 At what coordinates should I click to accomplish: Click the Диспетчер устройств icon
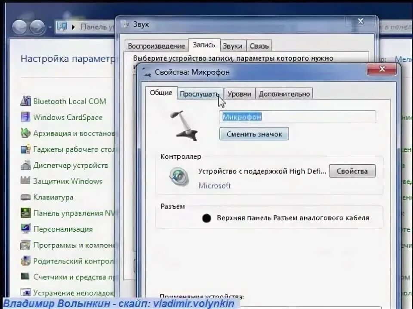(25, 165)
